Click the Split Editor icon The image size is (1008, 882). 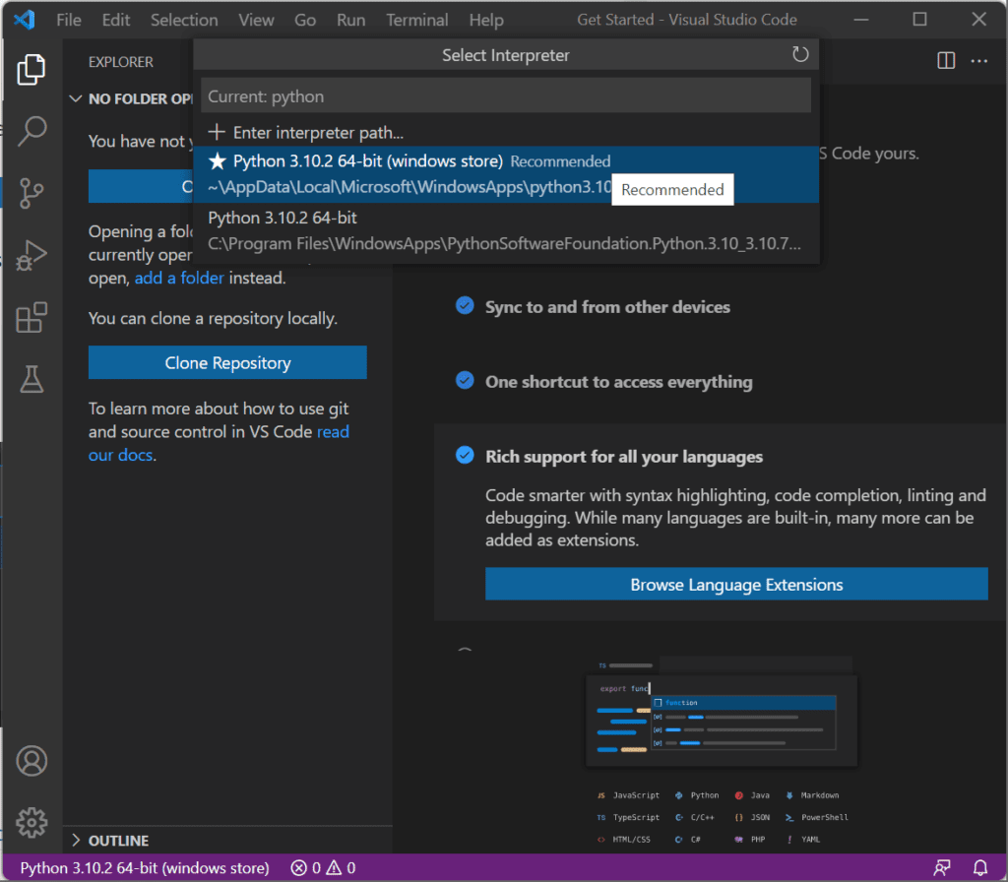(x=945, y=60)
